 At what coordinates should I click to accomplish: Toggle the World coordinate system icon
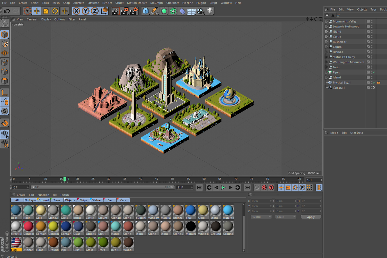(104, 11)
